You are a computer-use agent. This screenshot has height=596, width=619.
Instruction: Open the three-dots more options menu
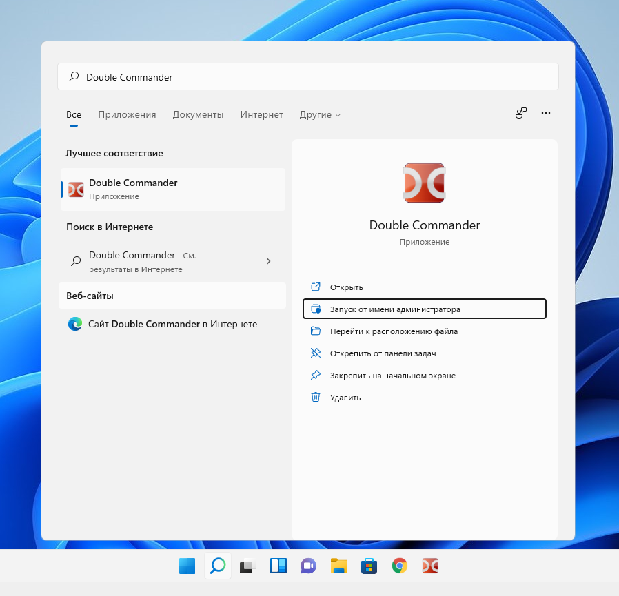pyautogui.click(x=546, y=114)
